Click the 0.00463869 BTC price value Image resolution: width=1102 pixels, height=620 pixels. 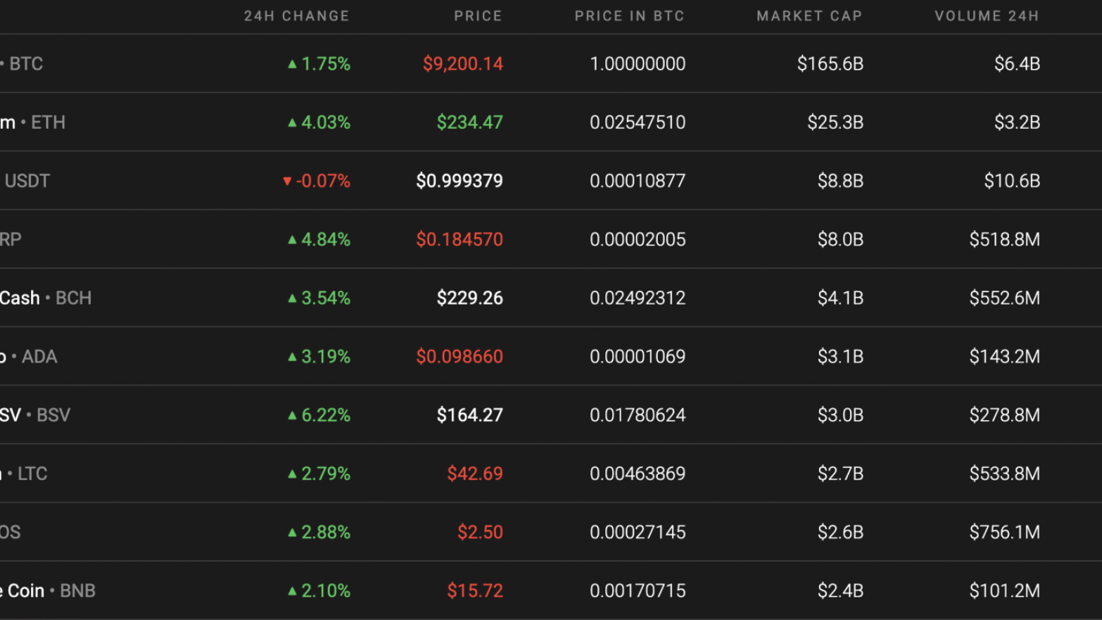[638, 473]
